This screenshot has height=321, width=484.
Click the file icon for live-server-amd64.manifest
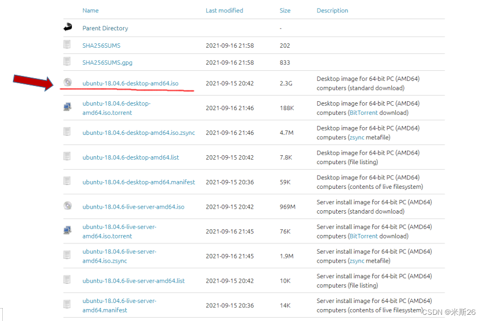point(67,304)
